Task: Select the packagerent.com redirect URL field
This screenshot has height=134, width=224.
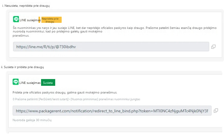Action: 112,111
